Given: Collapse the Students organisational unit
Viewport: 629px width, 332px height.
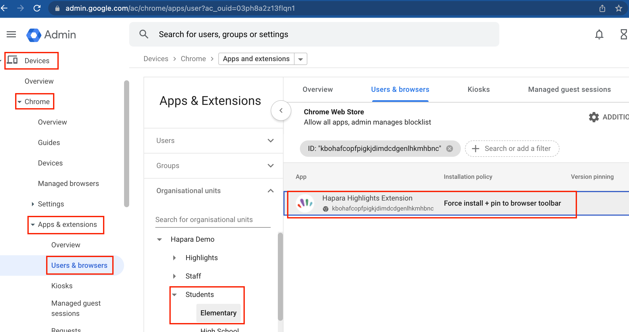Looking at the screenshot, I should click(175, 294).
